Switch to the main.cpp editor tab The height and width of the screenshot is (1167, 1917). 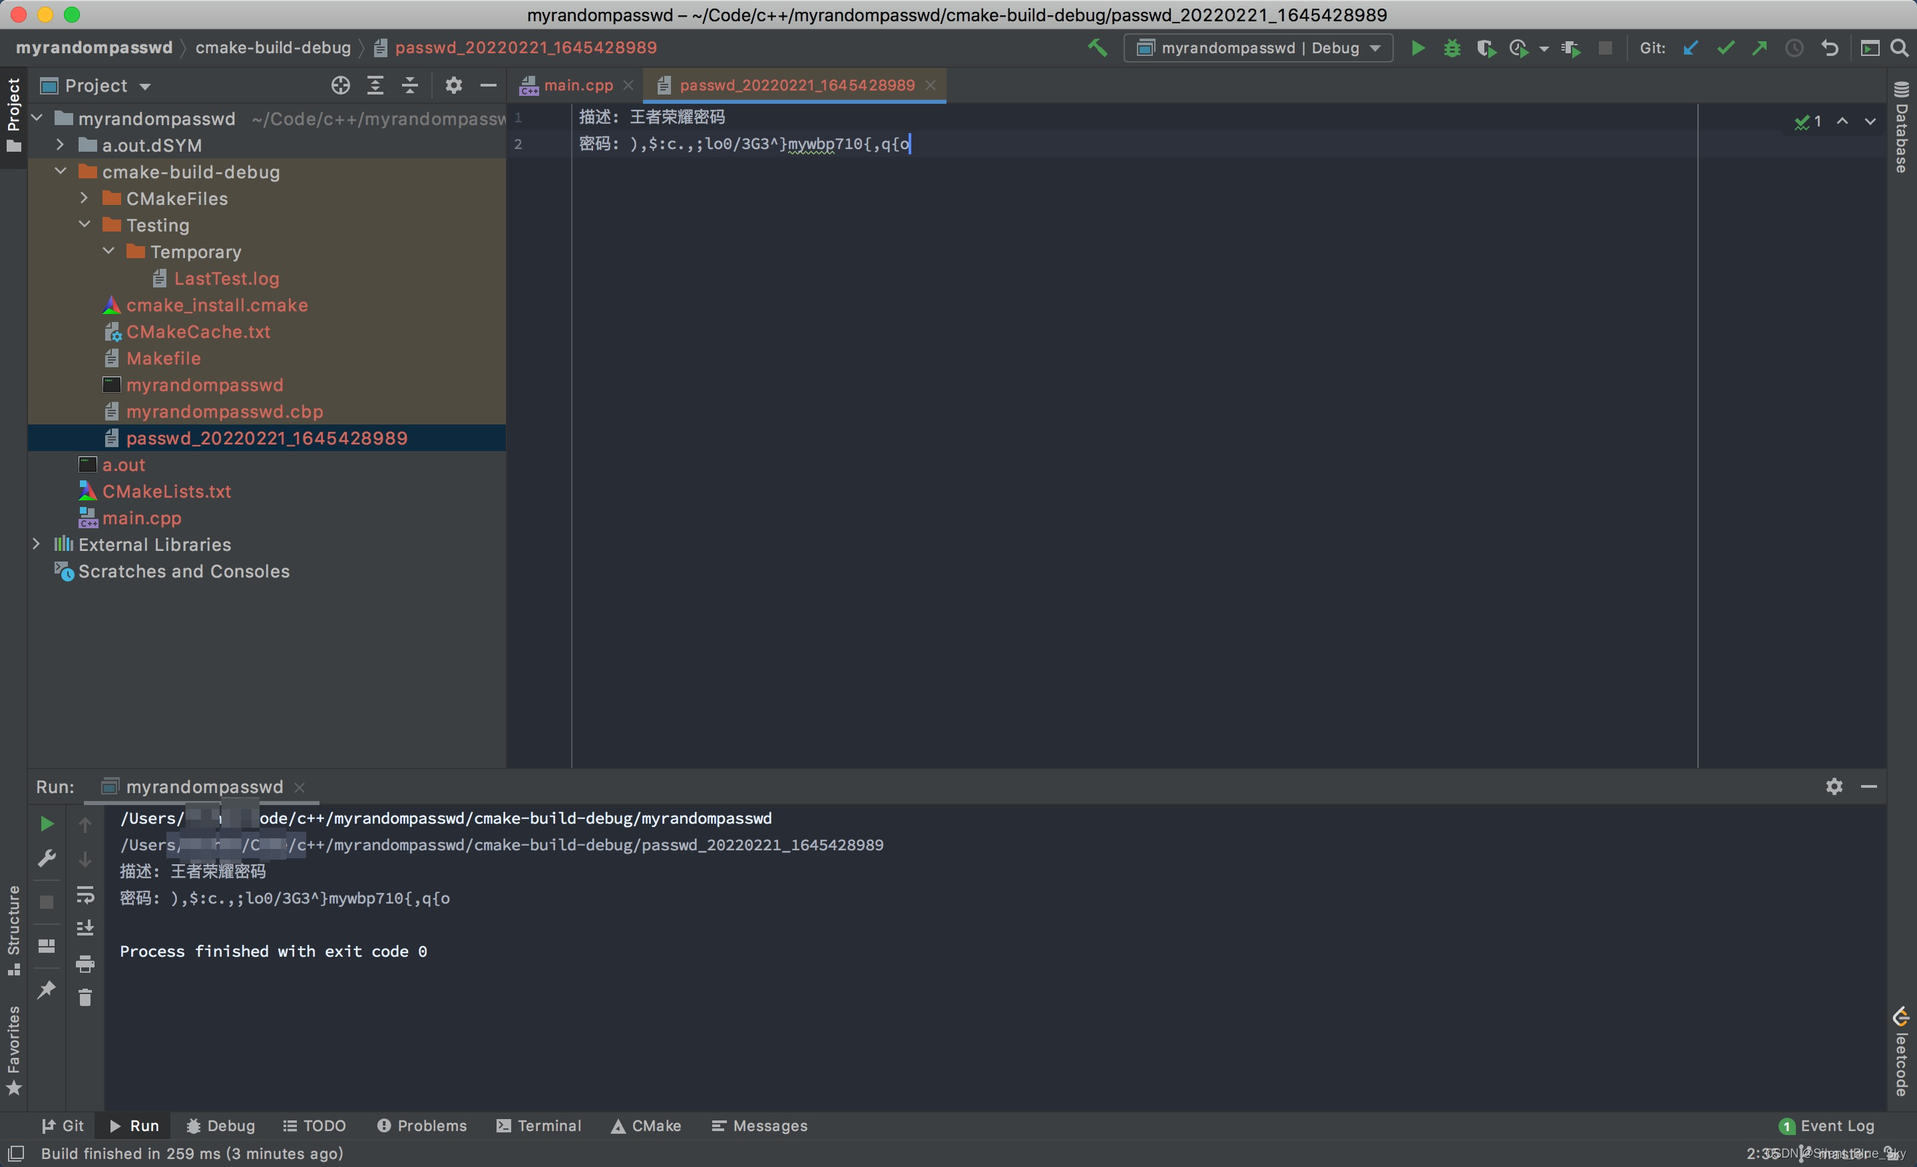point(577,86)
